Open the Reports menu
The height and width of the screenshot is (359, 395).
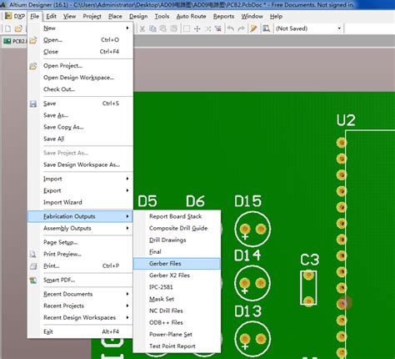223,17
